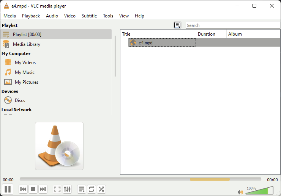Open the Tools menu

pyautogui.click(x=108, y=16)
